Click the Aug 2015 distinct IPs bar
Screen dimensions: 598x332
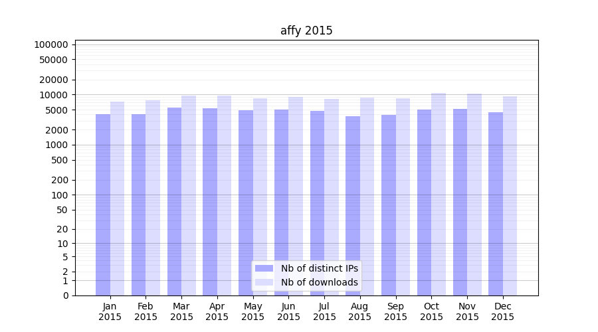[x=353, y=206]
